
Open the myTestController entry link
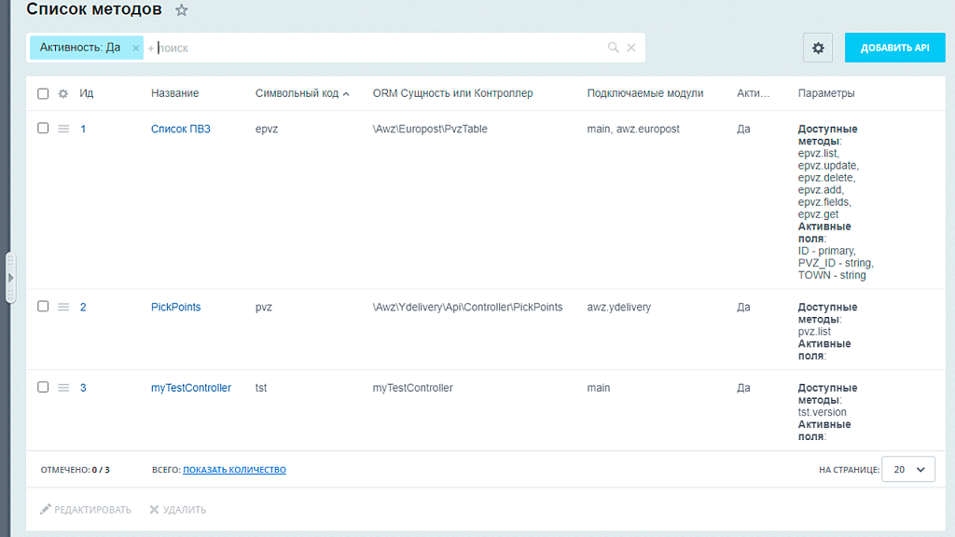[190, 388]
